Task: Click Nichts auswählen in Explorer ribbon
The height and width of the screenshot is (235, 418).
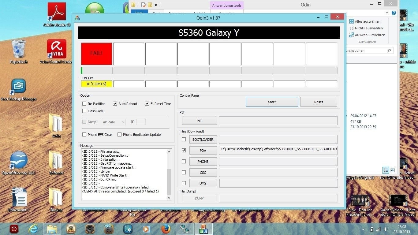Action: tap(366, 28)
